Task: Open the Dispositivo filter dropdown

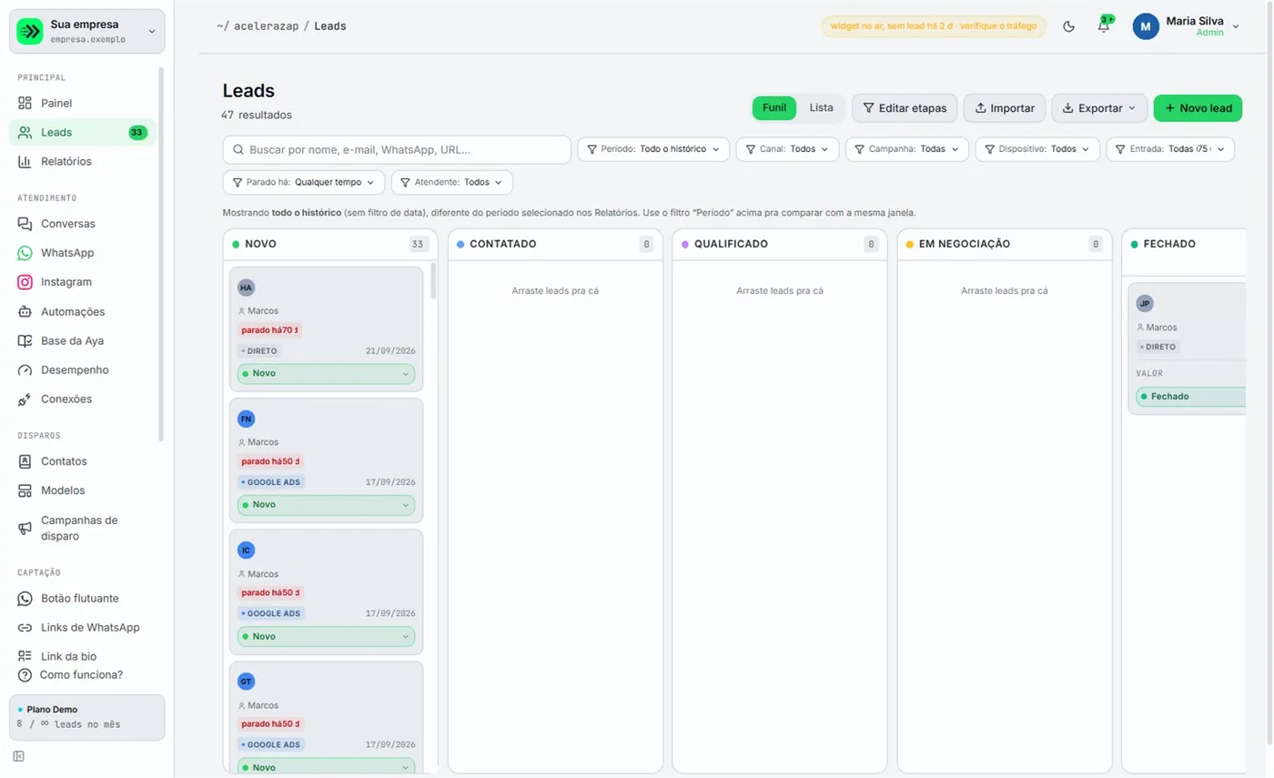Action: pyautogui.click(x=1037, y=149)
